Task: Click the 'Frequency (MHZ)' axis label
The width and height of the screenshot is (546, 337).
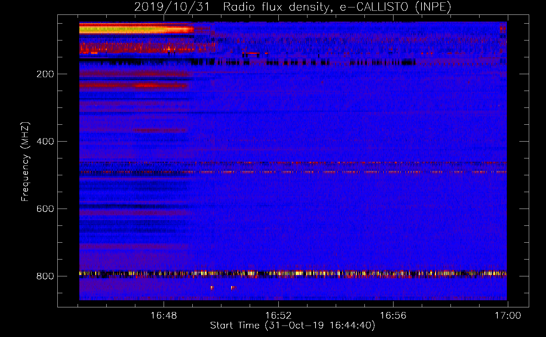Action: pos(25,162)
